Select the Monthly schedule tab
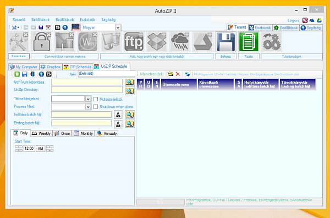 (x=84, y=133)
